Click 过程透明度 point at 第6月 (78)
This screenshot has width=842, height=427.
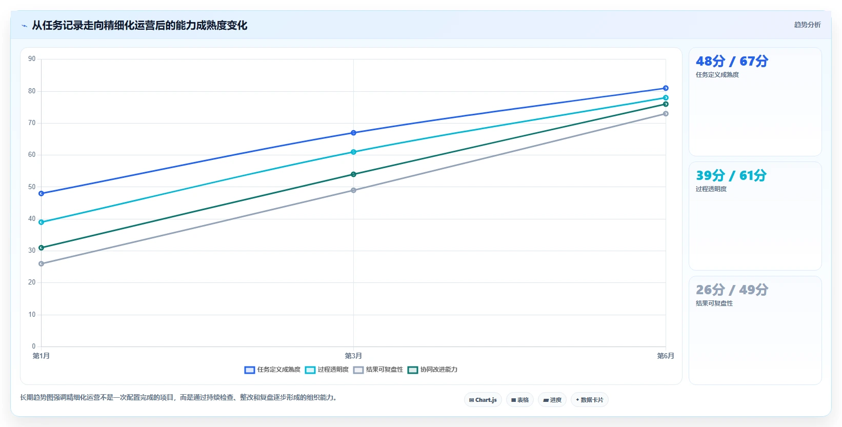[x=666, y=98]
